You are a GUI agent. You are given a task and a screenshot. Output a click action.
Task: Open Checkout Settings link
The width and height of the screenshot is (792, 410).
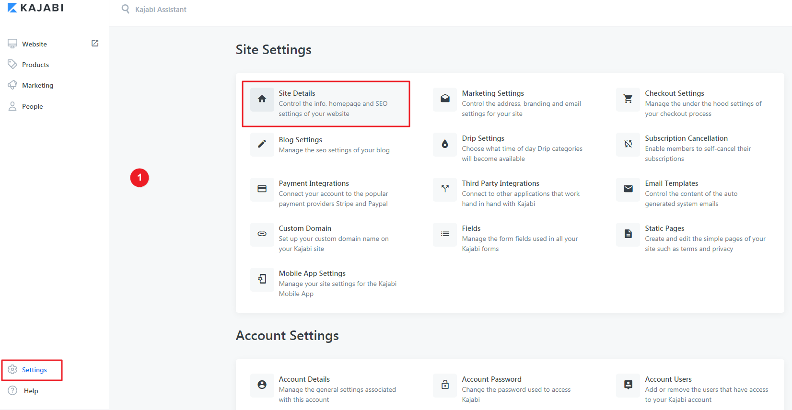tap(675, 93)
